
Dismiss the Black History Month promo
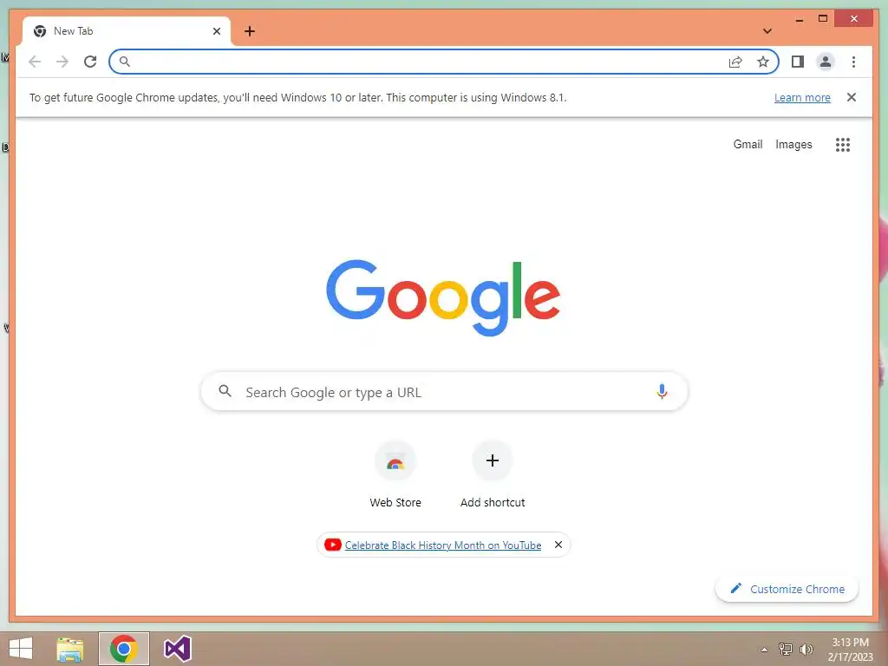[x=558, y=545]
